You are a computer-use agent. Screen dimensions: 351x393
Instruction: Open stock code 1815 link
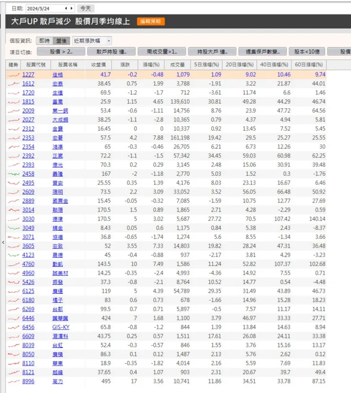pos(28,102)
